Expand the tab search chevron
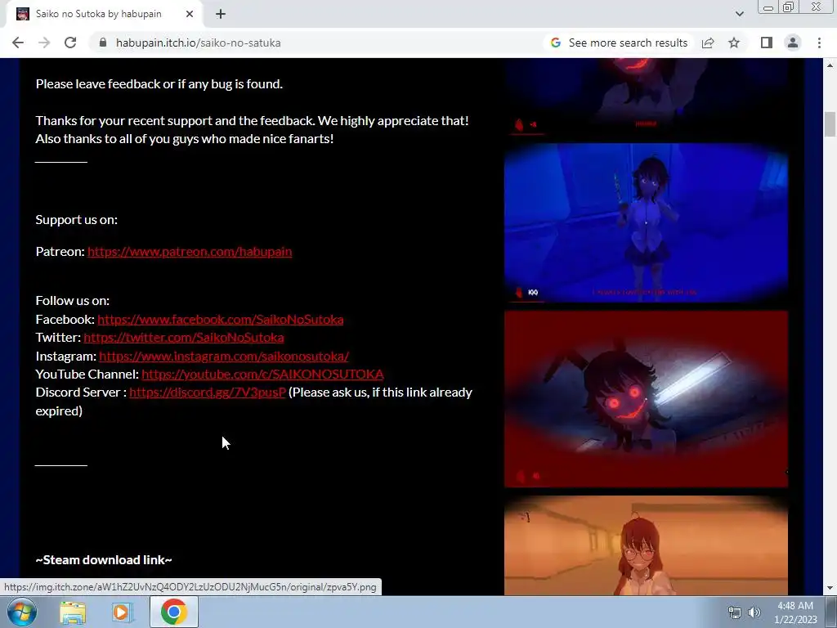Viewport: 837px width, 628px height. (x=739, y=14)
